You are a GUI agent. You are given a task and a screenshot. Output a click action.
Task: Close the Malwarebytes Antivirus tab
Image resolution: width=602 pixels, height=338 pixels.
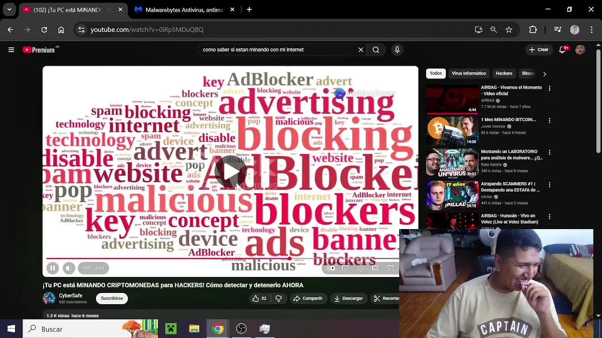tap(232, 10)
